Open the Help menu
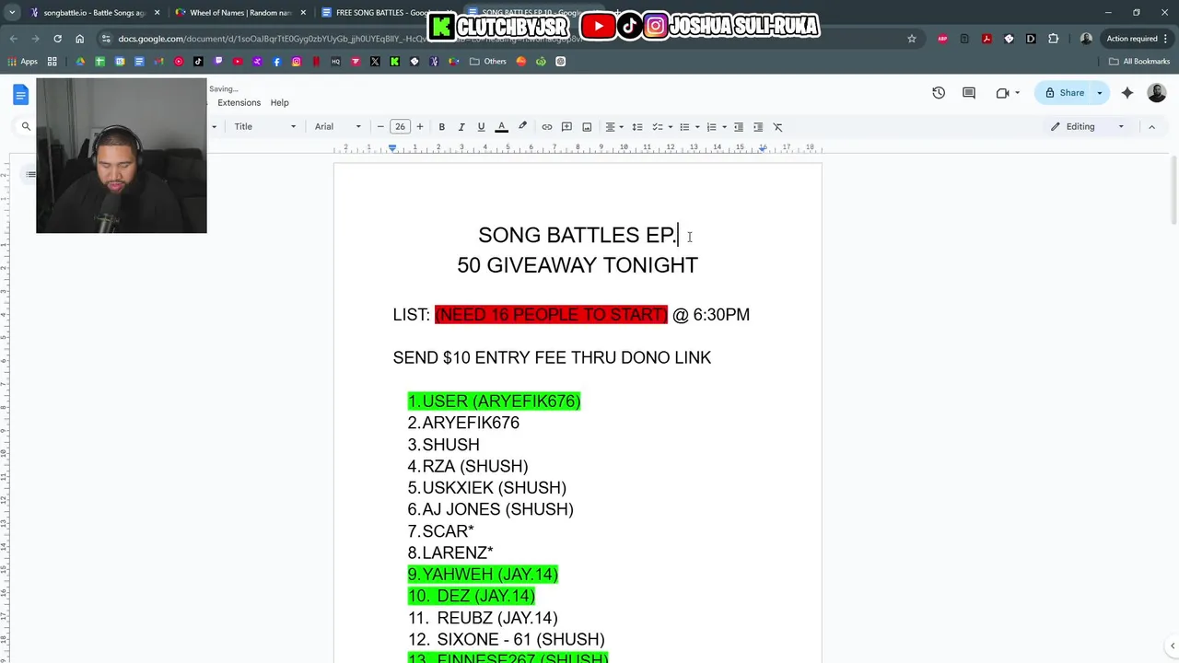 click(279, 102)
